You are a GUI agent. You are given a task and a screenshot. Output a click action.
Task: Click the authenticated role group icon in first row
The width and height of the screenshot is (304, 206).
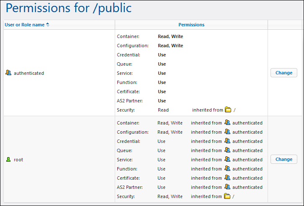click(x=8, y=73)
